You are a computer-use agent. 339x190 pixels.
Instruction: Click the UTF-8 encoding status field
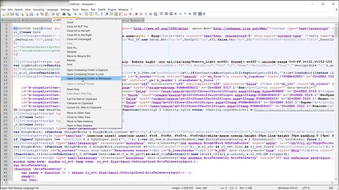tap(306, 188)
